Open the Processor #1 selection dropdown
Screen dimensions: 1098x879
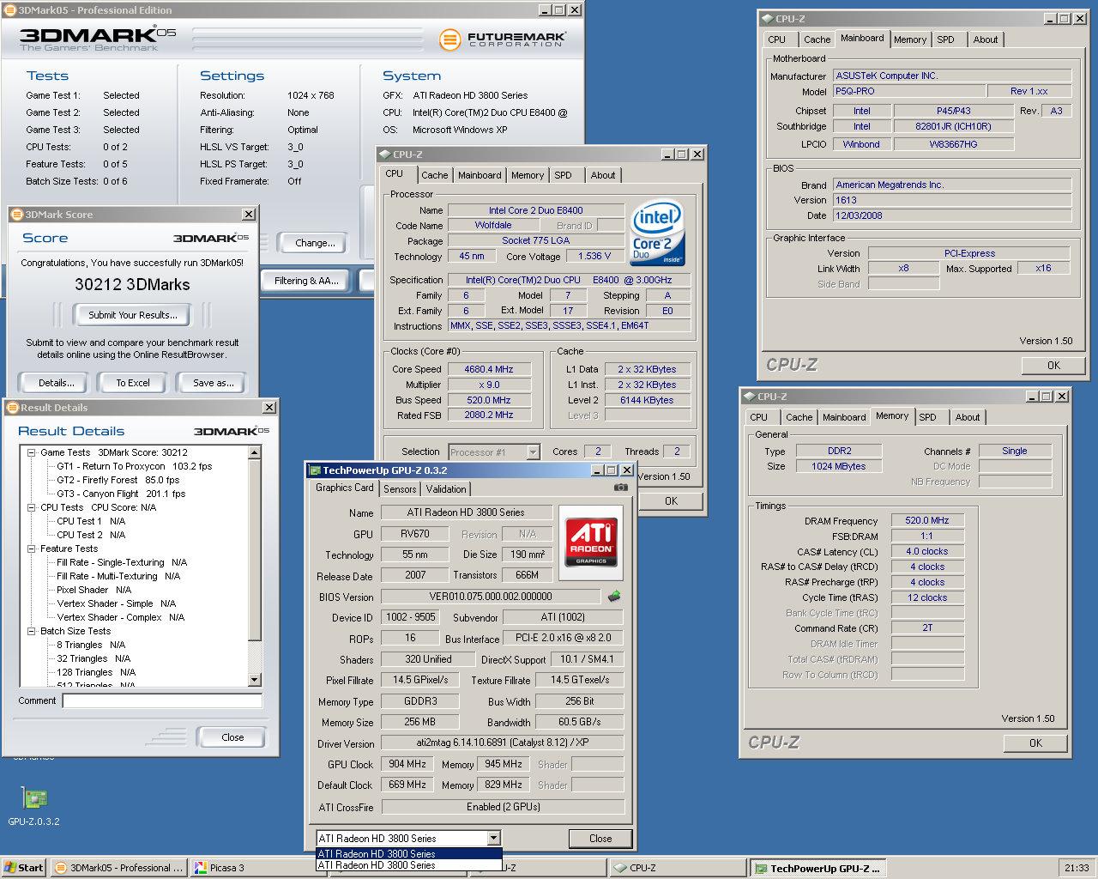point(533,452)
